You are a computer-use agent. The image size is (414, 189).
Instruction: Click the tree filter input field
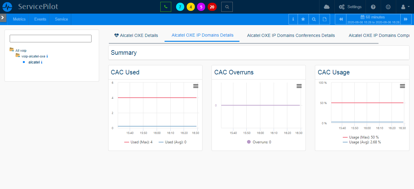(51, 38)
